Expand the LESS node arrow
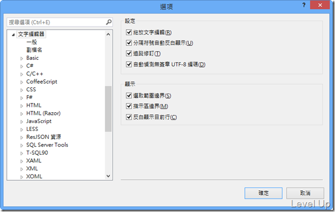Viewport: 335px width, 212px height. pos(21,129)
